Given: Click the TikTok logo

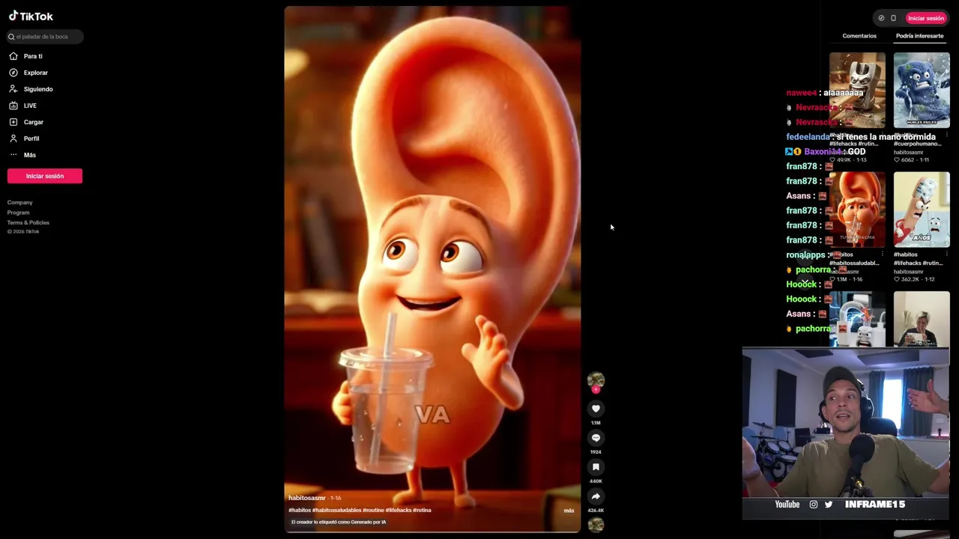Looking at the screenshot, I should (31, 16).
